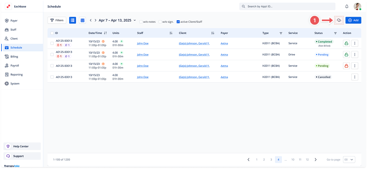Switch to list view icon
Image resolution: width=367 pixels, height=169 pixels.
click(72, 20)
